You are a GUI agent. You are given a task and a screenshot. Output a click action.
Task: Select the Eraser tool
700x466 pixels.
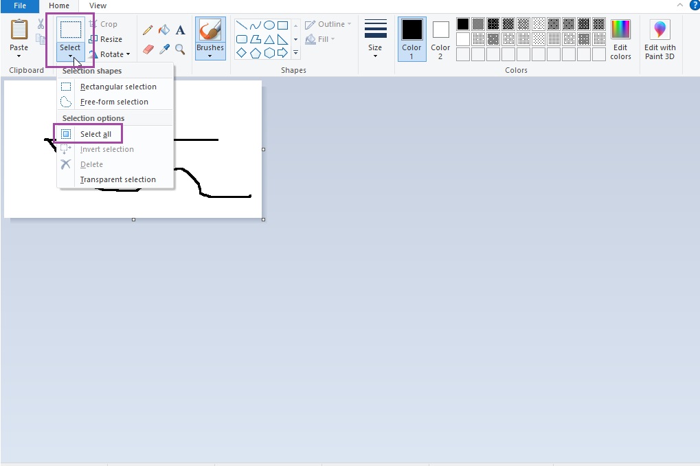click(148, 48)
